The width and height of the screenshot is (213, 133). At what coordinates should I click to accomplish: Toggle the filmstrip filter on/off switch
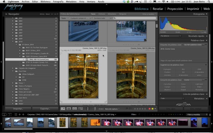click(210, 114)
